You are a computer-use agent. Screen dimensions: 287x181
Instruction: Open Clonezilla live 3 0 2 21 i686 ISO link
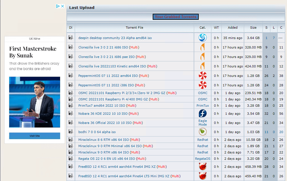[103, 47]
